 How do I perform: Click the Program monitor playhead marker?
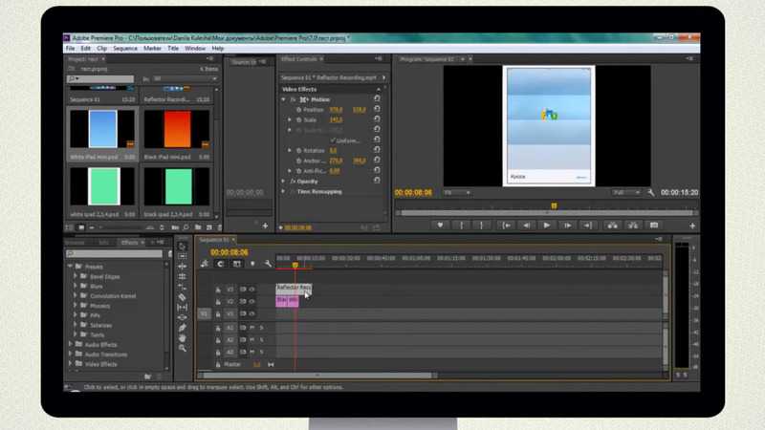point(554,206)
